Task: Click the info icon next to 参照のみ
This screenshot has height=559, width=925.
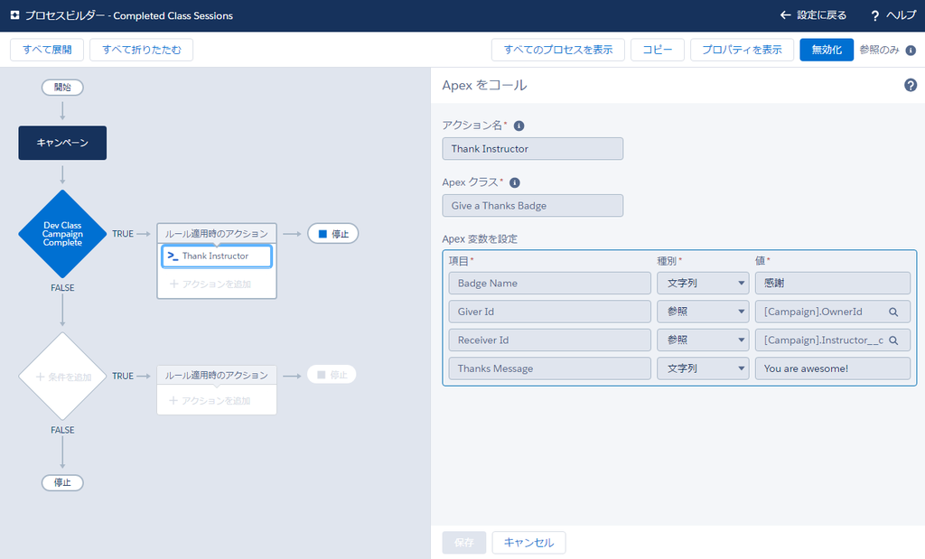Action: click(x=911, y=51)
